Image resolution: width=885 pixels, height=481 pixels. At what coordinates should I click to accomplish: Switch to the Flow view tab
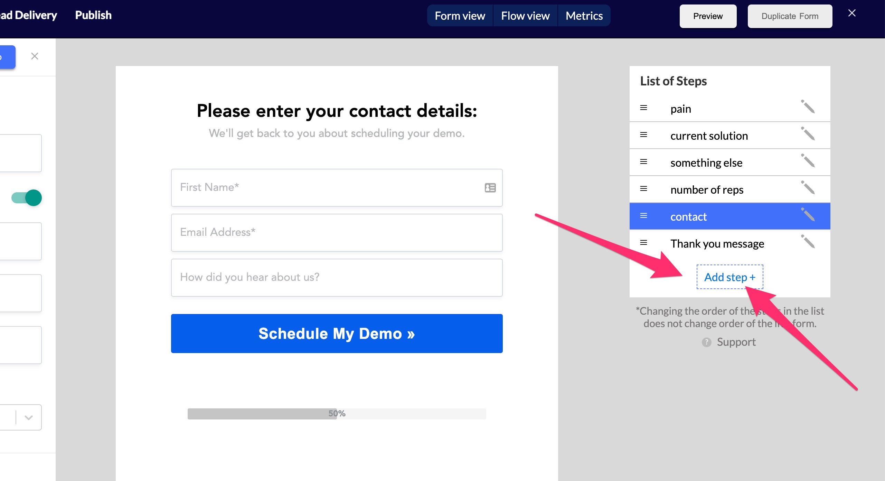click(x=525, y=16)
